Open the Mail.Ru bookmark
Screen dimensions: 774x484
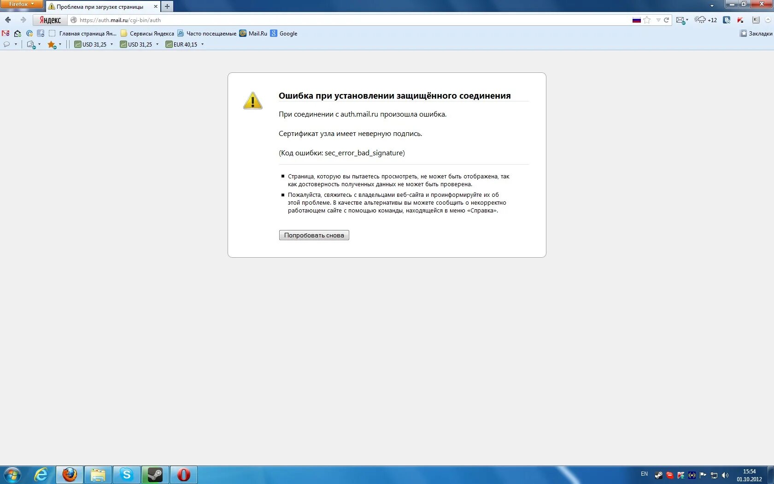(x=253, y=33)
